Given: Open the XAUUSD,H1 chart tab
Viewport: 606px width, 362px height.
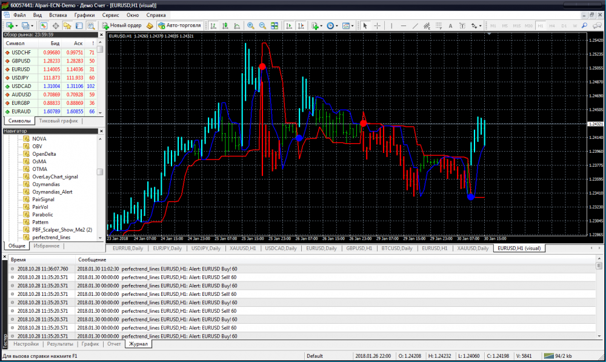Looking at the screenshot, I should tap(243, 248).
